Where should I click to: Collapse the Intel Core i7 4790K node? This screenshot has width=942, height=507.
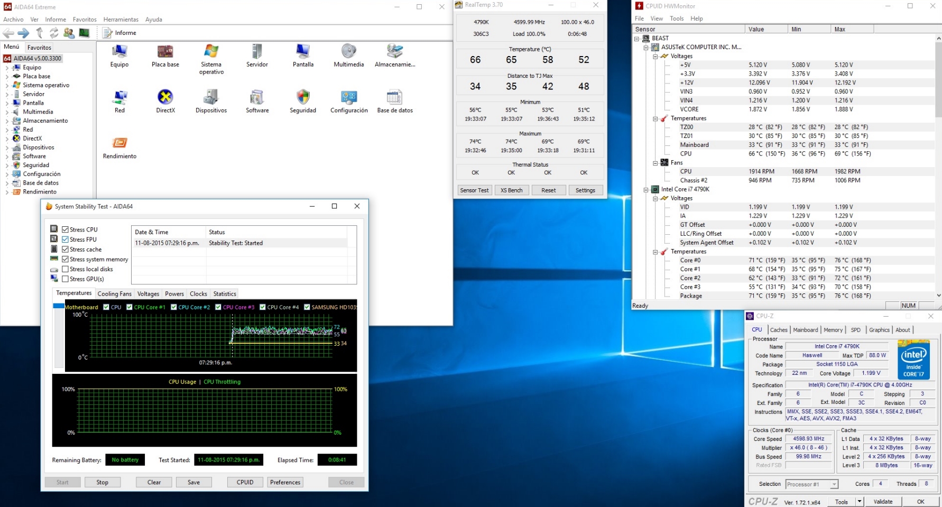click(646, 189)
